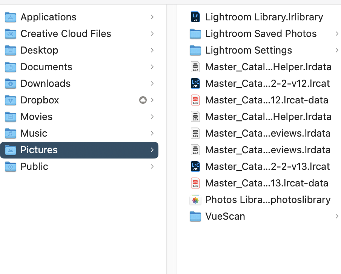
Task: Open the Lightroom Library.lrlibrary package icon
Action: tap(195, 17)
